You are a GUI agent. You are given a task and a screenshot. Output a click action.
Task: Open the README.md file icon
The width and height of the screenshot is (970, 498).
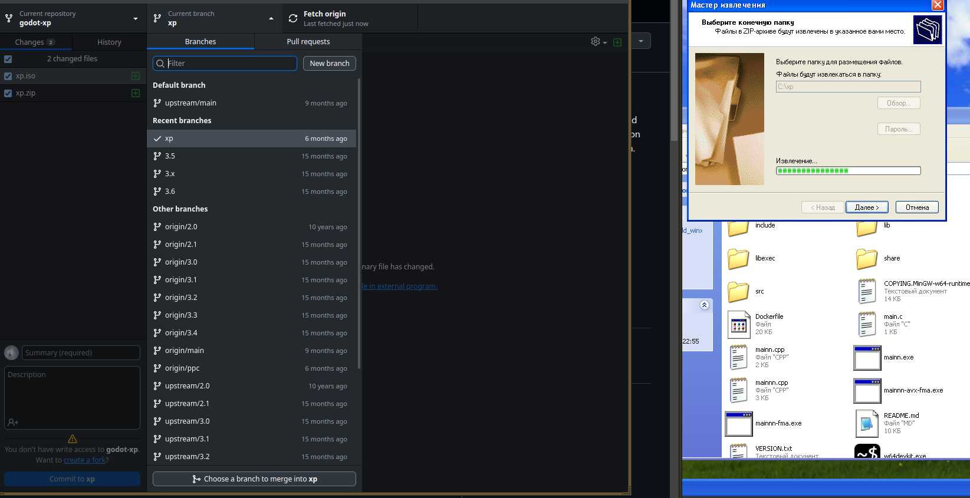point(867,423)
